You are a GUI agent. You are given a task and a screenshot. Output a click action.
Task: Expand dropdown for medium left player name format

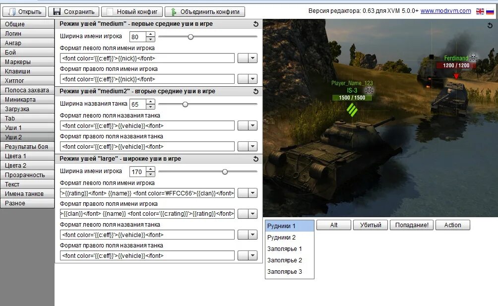[252, 59]
